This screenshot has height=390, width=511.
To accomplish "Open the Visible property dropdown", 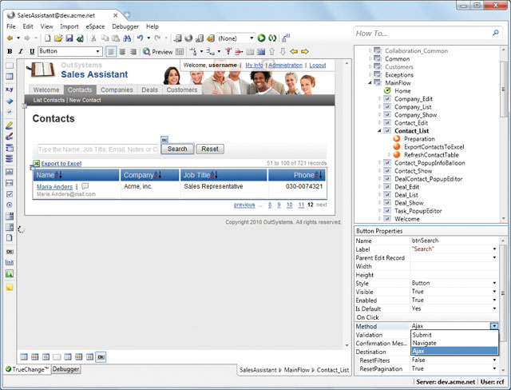I will pyautogui.click(x=494, y=292).
